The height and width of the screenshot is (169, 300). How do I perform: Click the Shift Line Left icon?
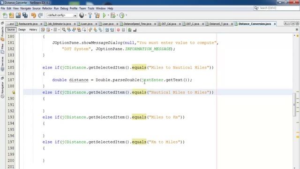(107, 30)
